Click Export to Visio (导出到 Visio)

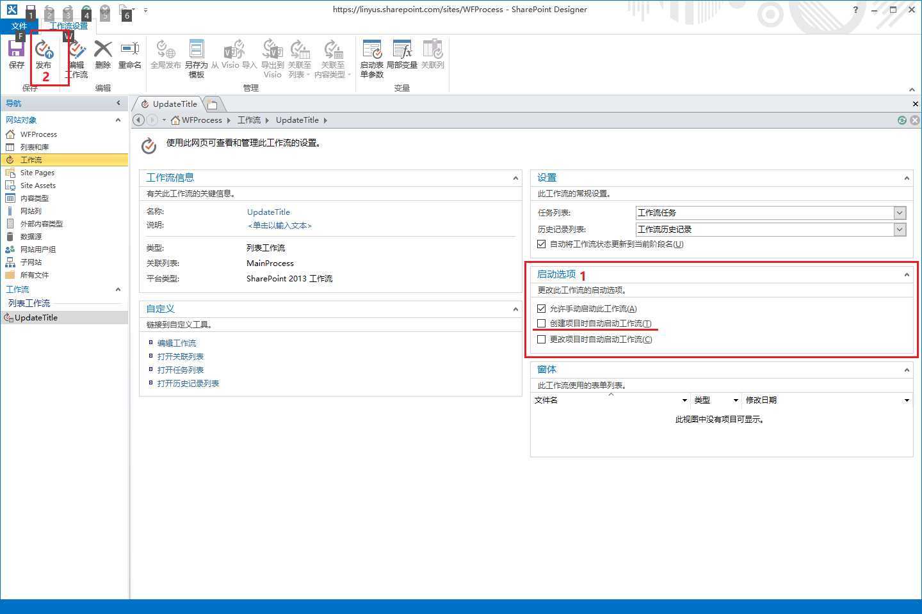[273, 59]
